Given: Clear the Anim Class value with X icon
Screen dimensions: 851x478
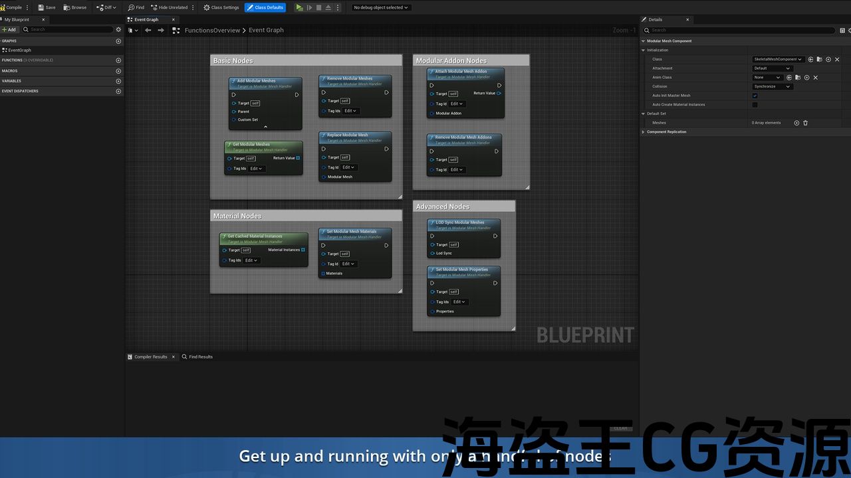Looking at the screenshot, I should [x=816, y=78].
